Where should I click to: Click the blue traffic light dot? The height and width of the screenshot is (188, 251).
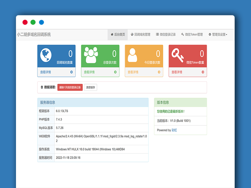click(41, 22)
